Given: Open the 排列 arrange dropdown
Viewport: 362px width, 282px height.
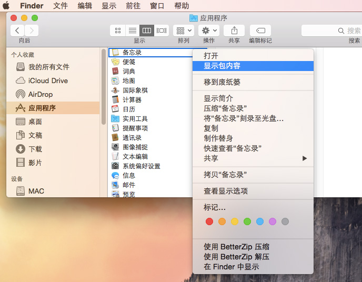Looking at the screenshot, I should pos(184,31).
